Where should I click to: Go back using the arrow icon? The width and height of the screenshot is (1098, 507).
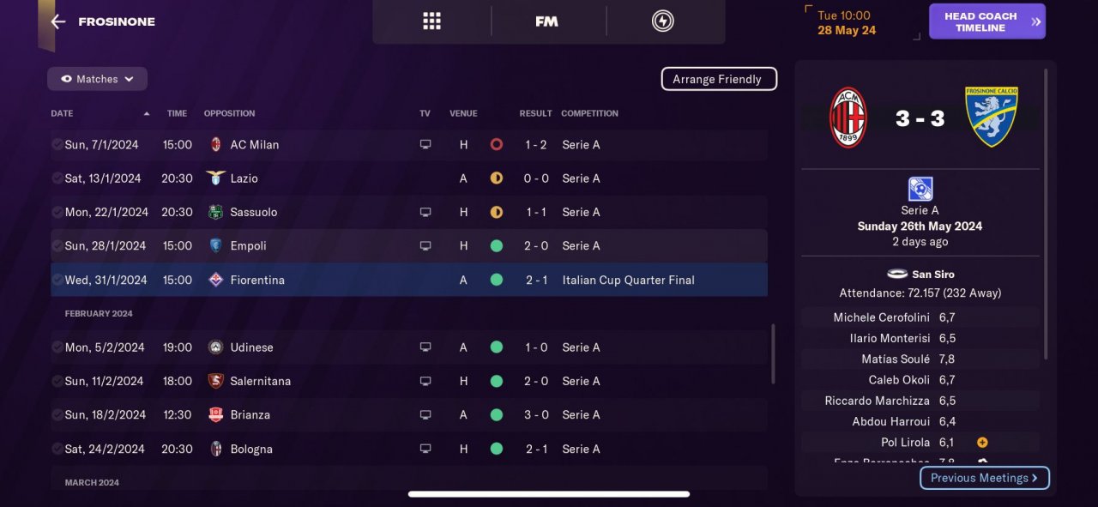(57, 21)
